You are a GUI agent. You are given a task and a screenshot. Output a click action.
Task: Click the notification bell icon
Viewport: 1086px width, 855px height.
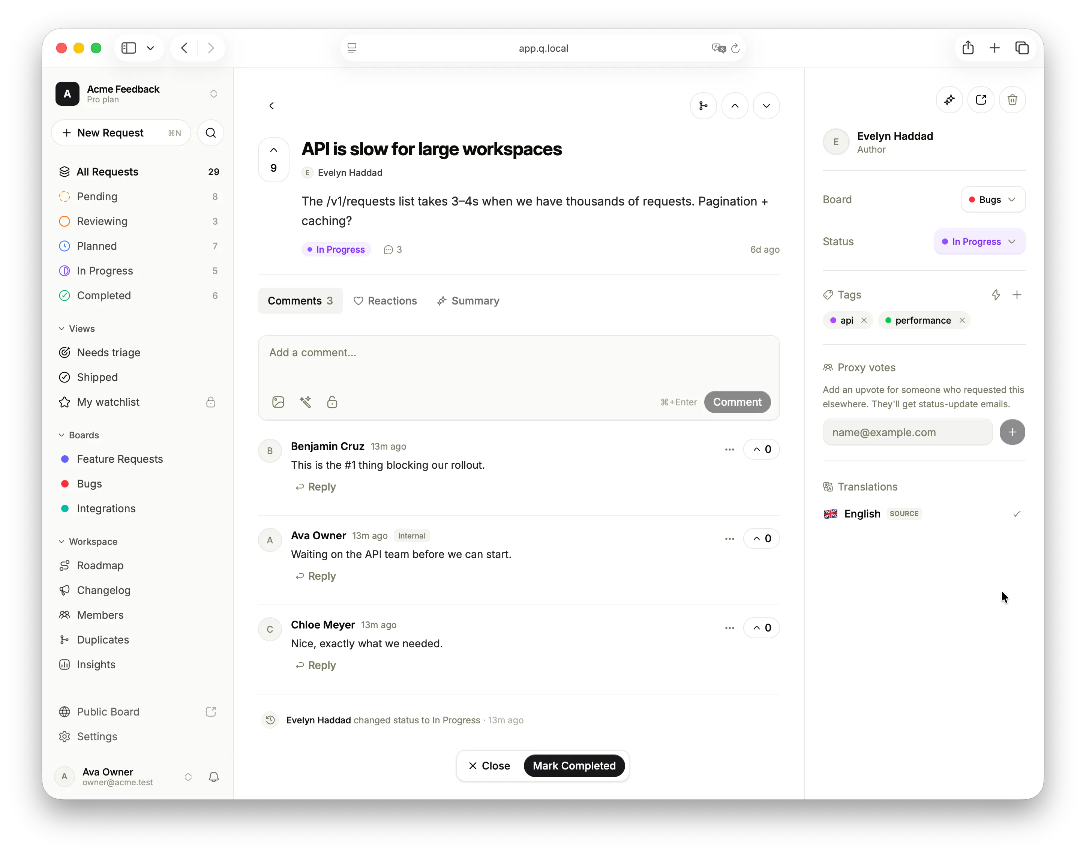(x=214, y=776)
